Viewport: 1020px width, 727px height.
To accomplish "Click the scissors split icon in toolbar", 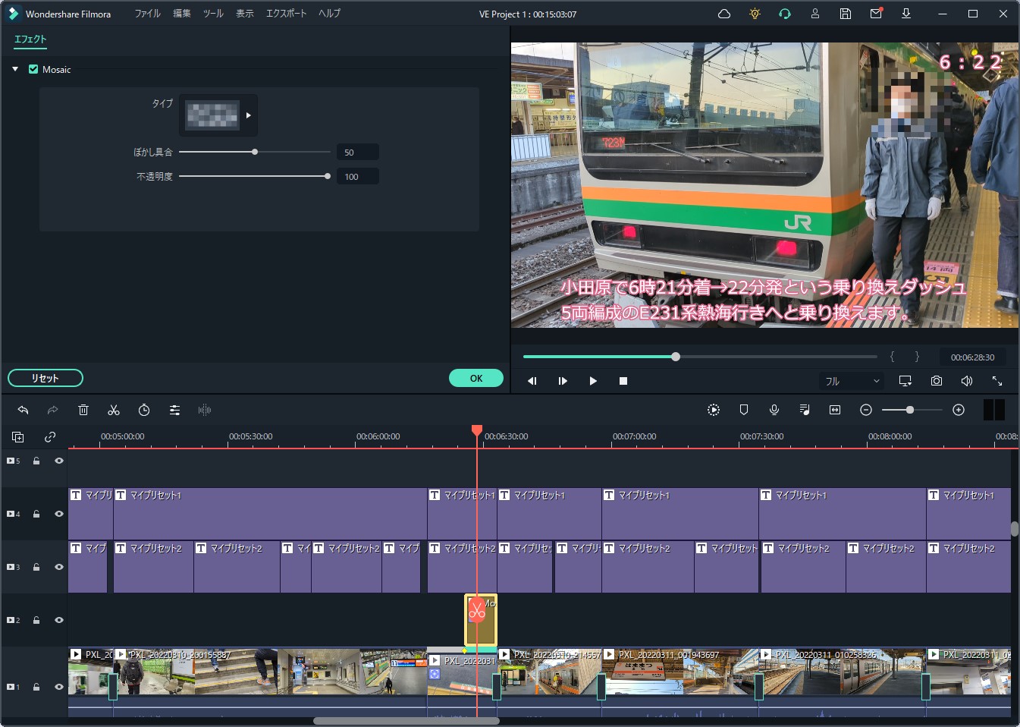I will coord(114,410).
